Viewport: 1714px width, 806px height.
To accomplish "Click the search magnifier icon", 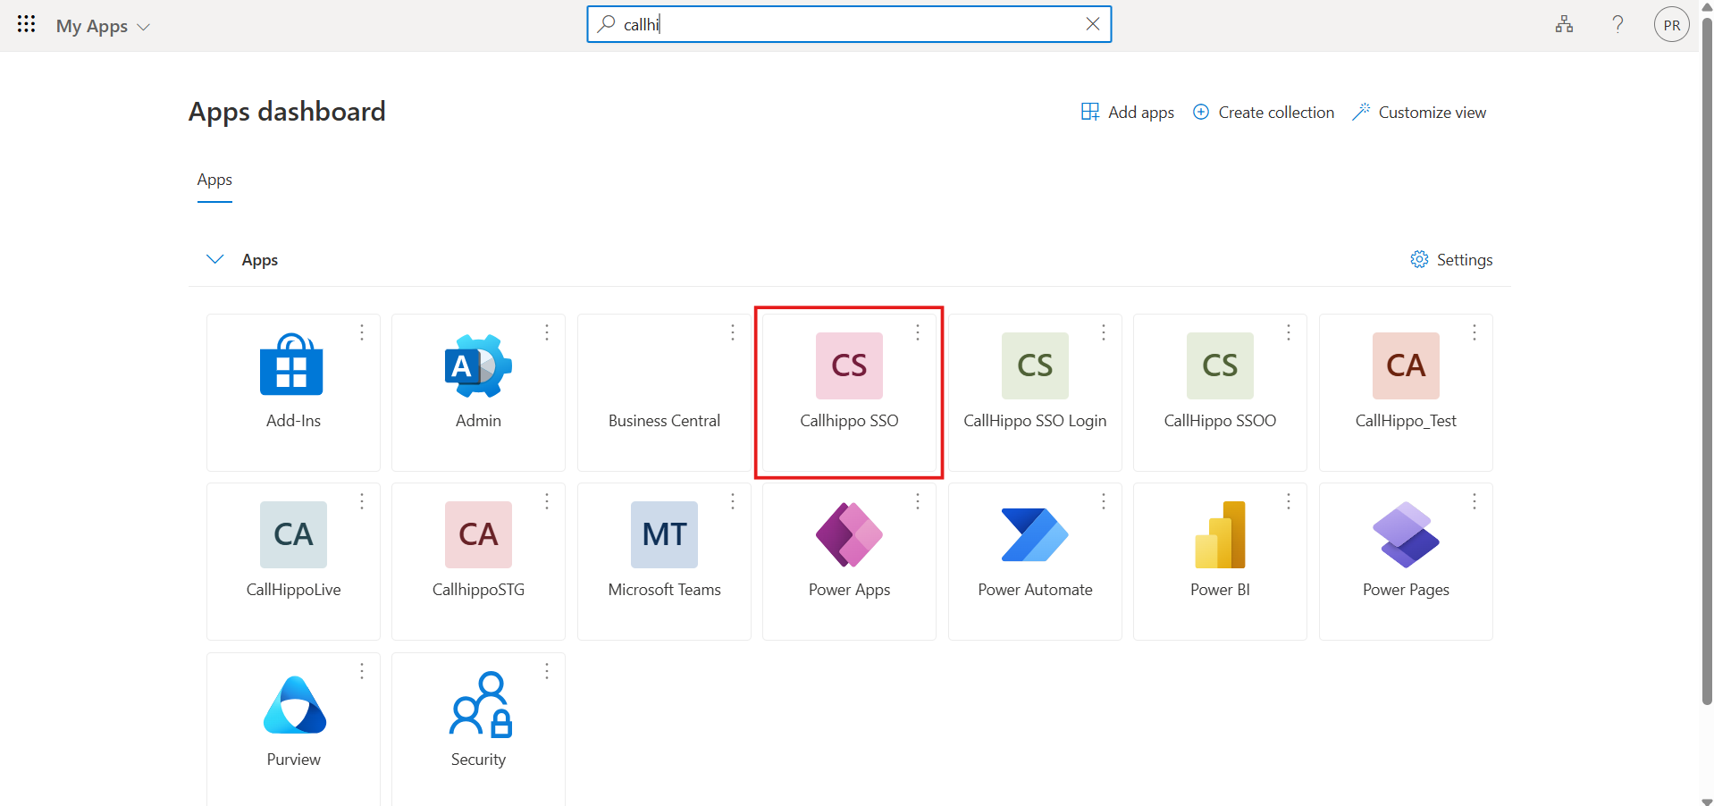I will pos(606,24).
